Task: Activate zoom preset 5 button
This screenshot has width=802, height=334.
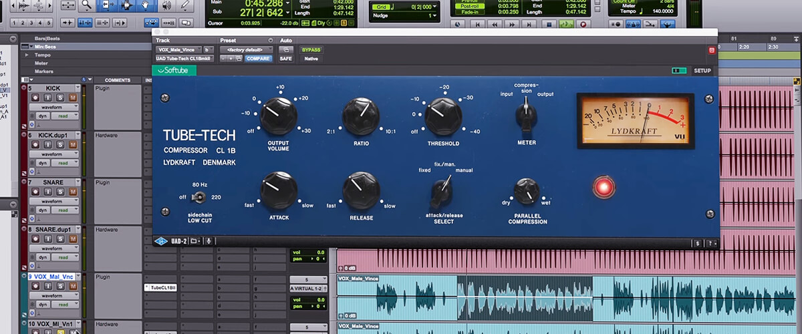Action: pos(48,23)
